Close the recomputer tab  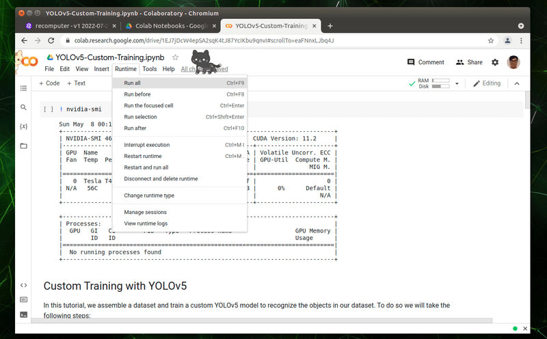(x=114, y=26)
